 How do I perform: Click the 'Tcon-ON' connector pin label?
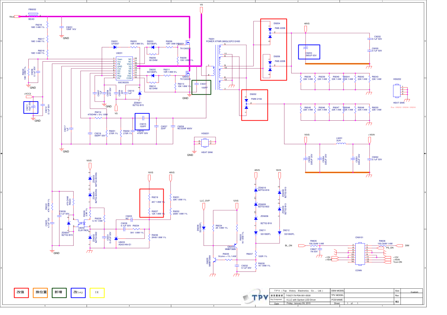click(398, 262)
